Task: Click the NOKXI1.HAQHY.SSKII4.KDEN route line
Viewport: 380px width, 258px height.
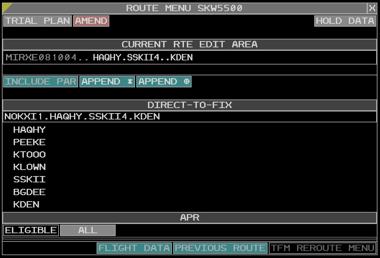Action: pyautogui.click(x=82, y=117)
